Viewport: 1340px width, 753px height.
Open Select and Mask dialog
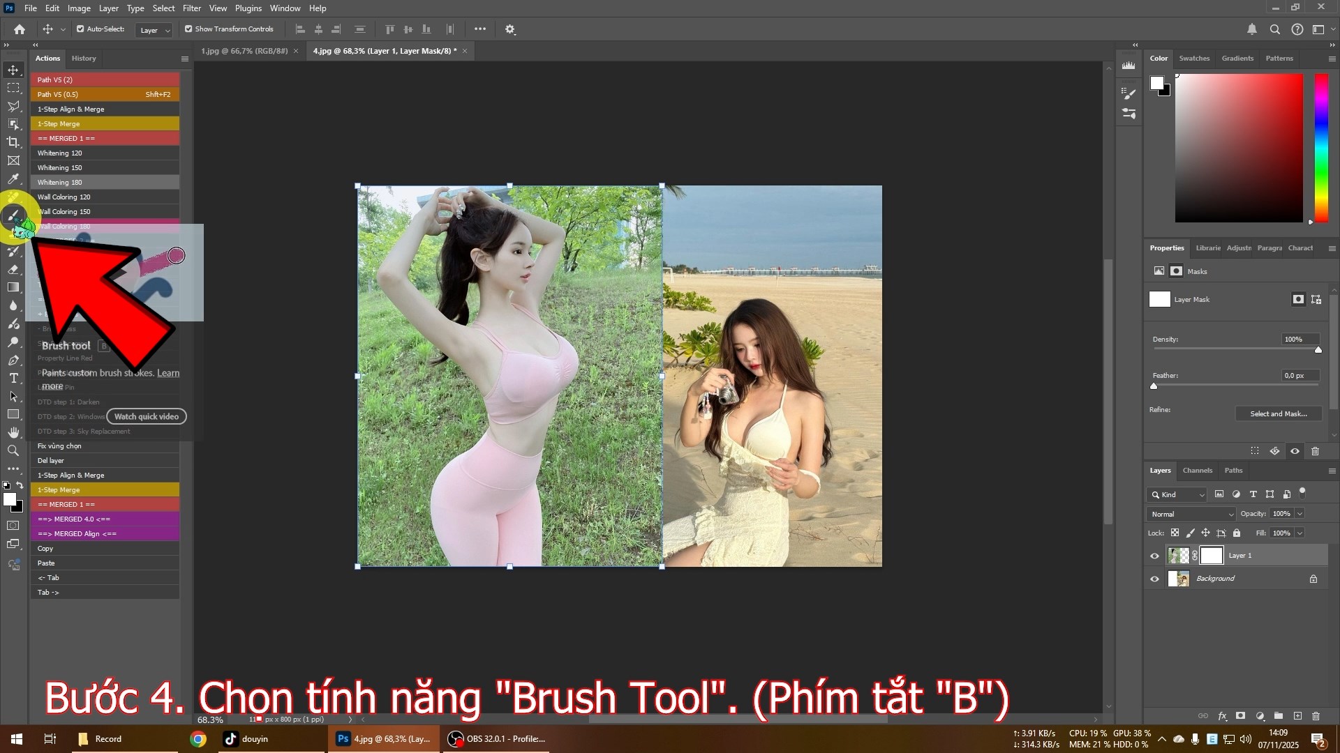[x=1278, y=413]
